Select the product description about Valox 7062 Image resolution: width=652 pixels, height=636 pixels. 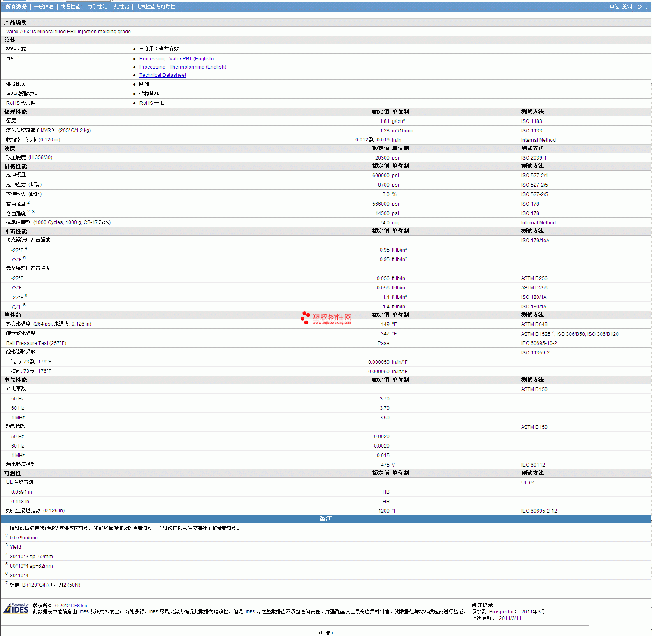(69, 32)
